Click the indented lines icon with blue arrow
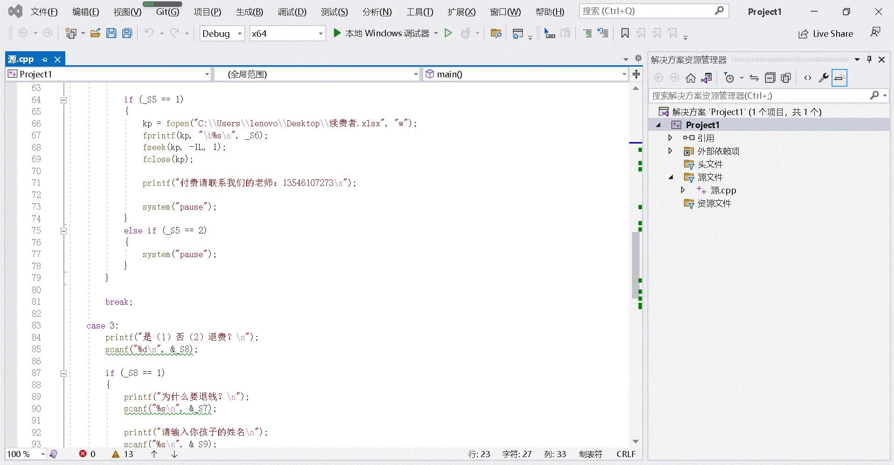This screenshot has height=465, width=894. click(603, 33)
